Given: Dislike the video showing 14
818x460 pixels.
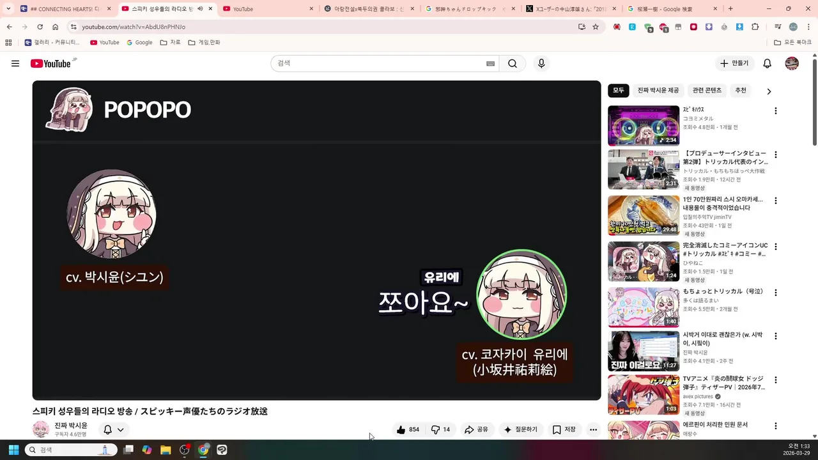Looking at the screenshot, I should (x=440, y=429).
